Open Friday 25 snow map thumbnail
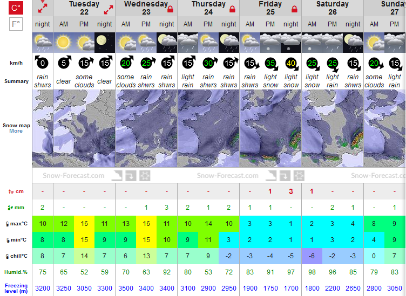The width and height of the screenshot is (406, 296). (x=270, y=128)
